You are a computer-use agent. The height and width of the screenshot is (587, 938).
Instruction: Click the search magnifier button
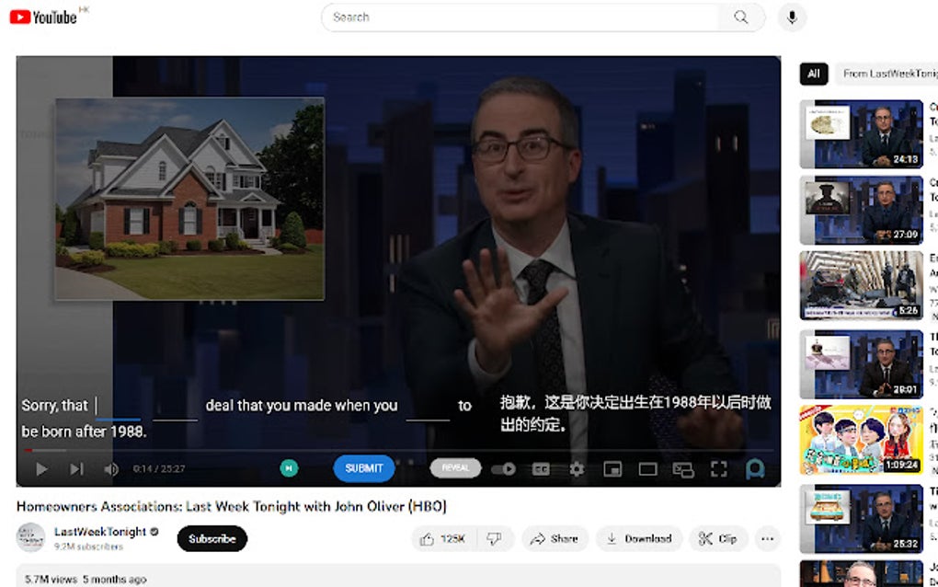741,17
